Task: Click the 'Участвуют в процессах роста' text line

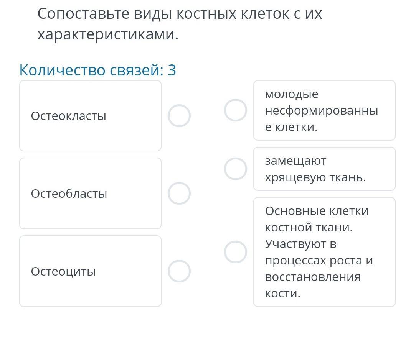Action: tap(319, 252)
